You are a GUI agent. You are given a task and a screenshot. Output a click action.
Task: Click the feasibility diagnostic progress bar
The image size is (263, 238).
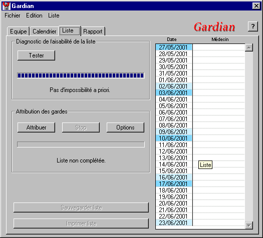coord(81,75)
